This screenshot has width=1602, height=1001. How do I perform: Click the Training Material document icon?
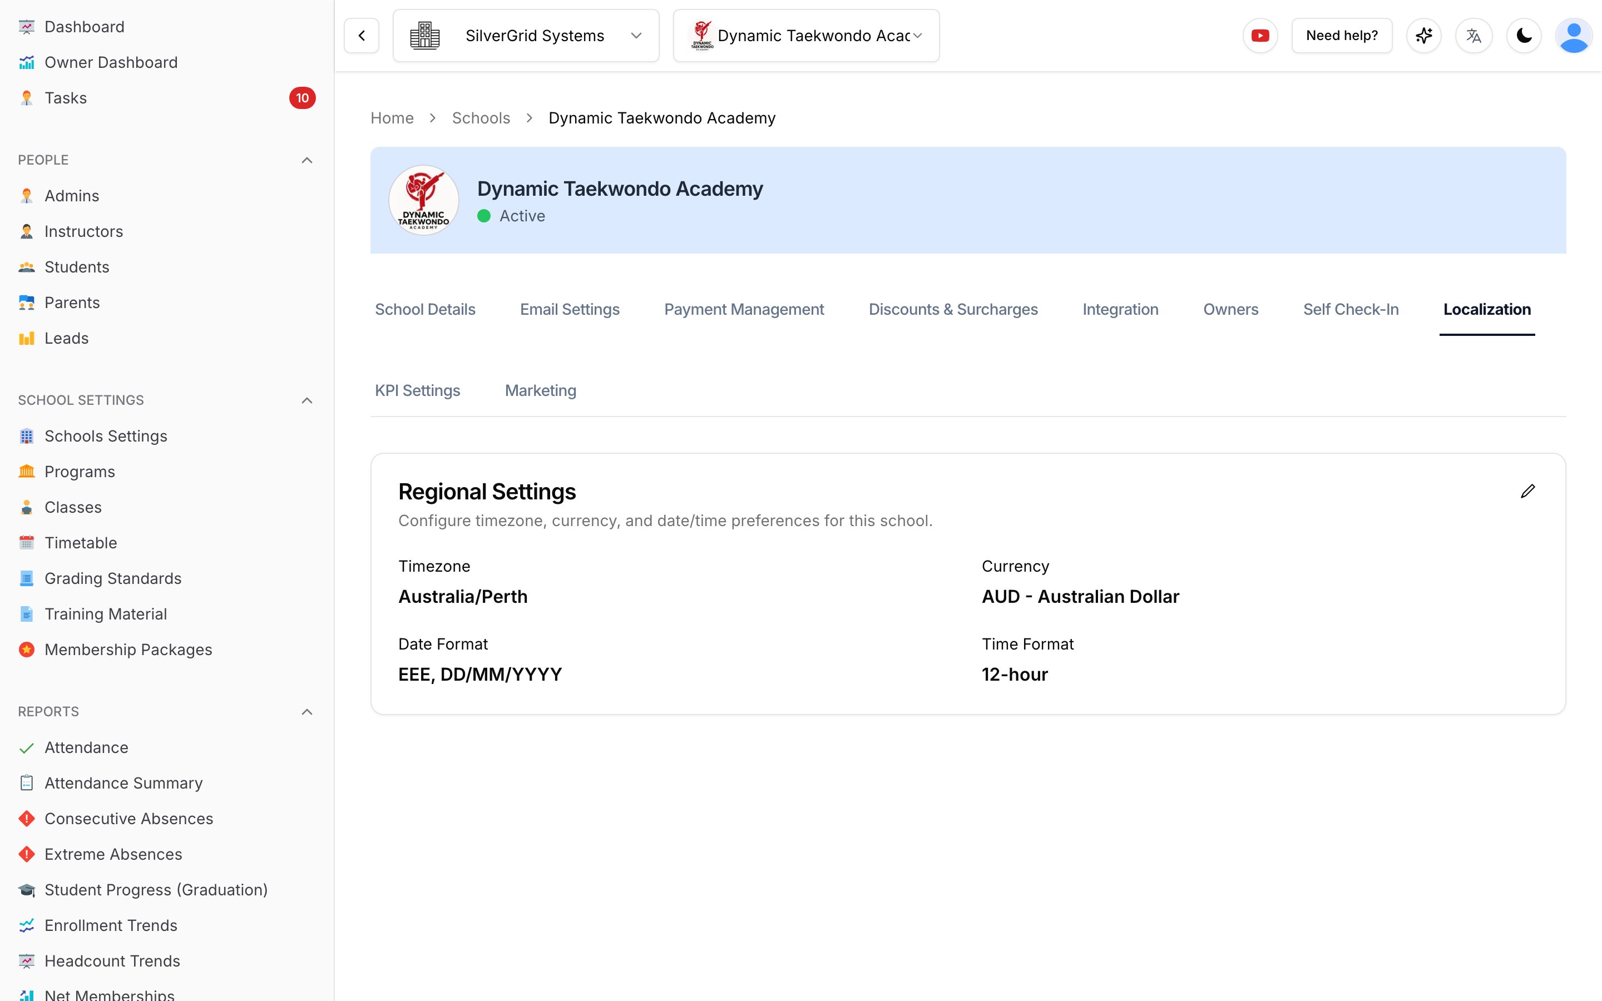click(27, 615)
